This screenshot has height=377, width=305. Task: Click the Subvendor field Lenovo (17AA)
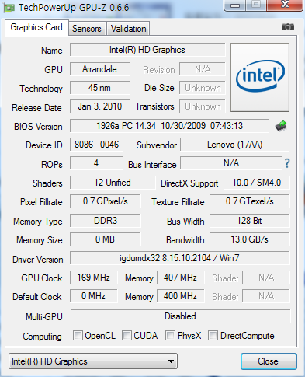click(x=234, y=145)
